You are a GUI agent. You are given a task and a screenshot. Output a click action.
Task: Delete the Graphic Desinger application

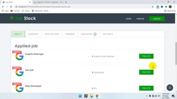pos(146,56)
